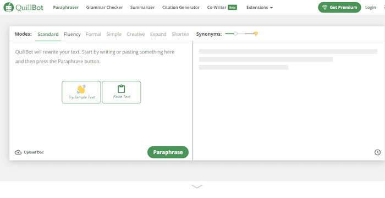Open the Paraphraser tool

(66, 7)
